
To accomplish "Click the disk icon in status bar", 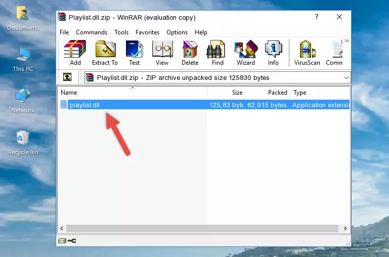I will coord(62,240).
